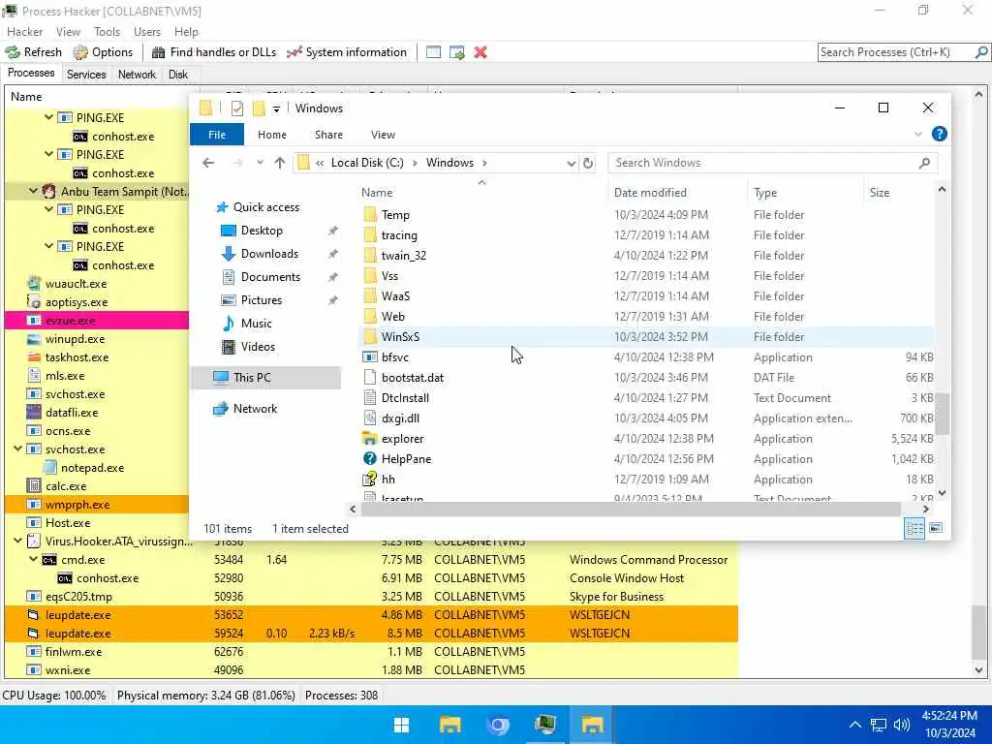The width and height of the screenshot is (992, 744).
Task: Select the wuauclt.exe process icon
Action: coord(34,284)
